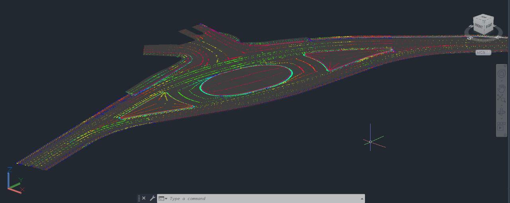Expand the command history arrow
Screen dimensions: 510x203
click(362, 199)
